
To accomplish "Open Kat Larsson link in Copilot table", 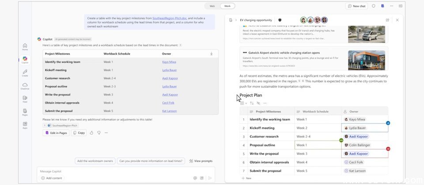I will 169,111.
